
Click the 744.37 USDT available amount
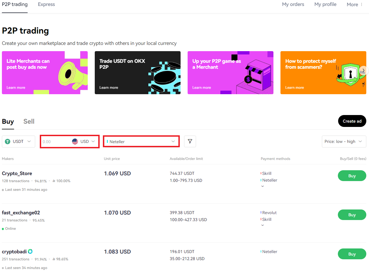182,173
